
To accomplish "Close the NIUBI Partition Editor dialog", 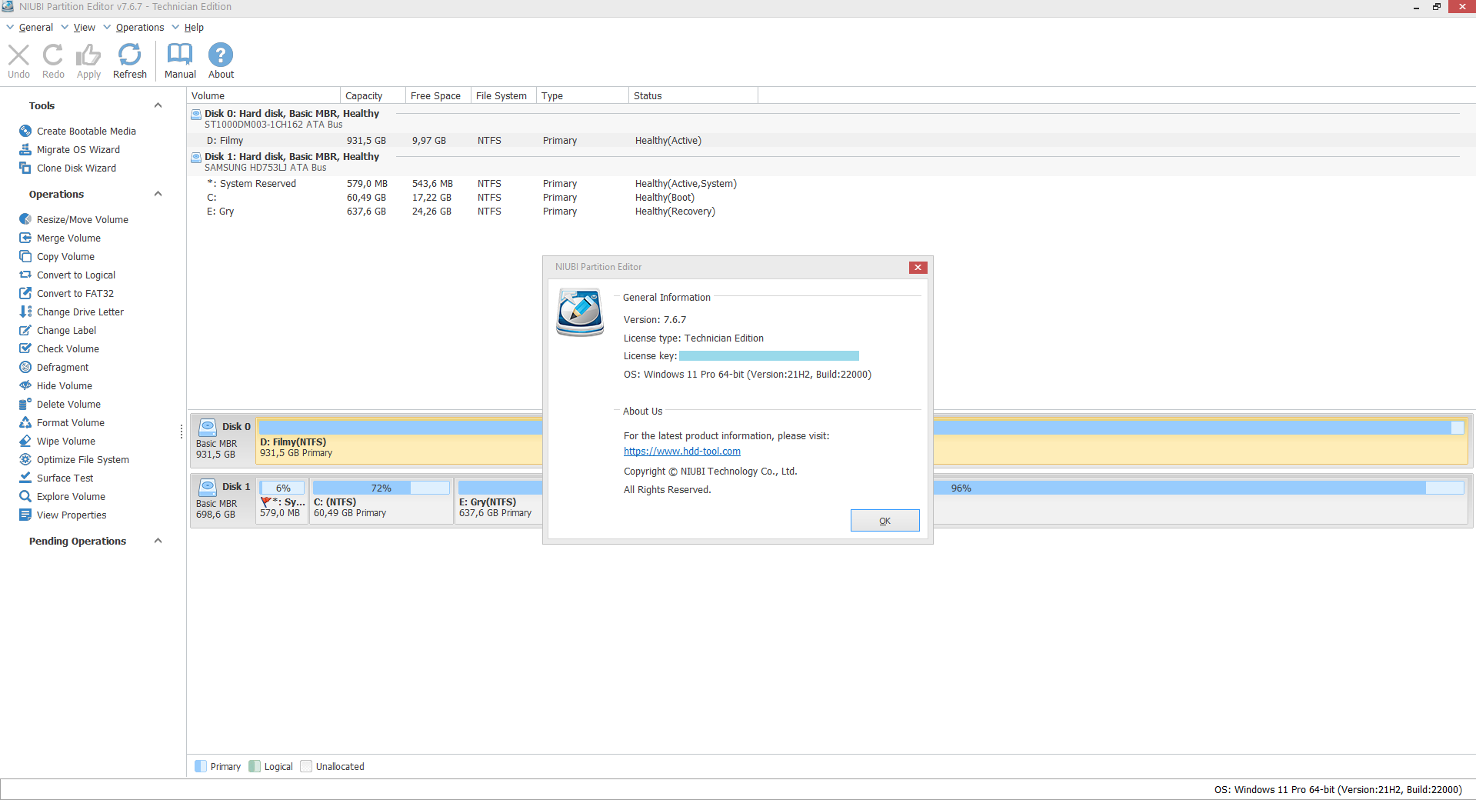I will (x=918, y=267).
